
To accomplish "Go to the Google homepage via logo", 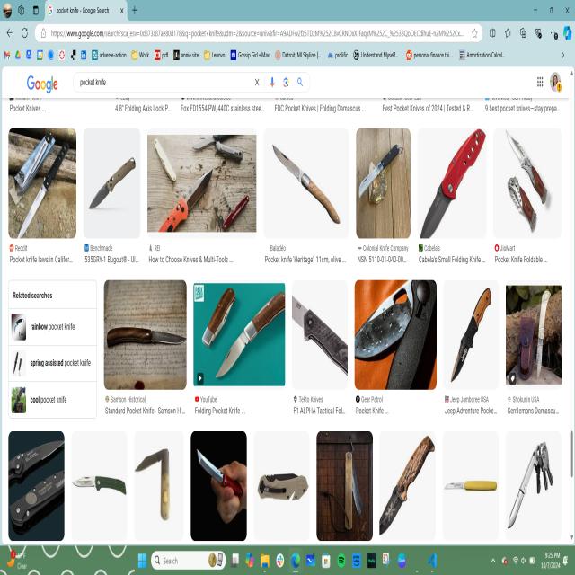I will (42, 84).
